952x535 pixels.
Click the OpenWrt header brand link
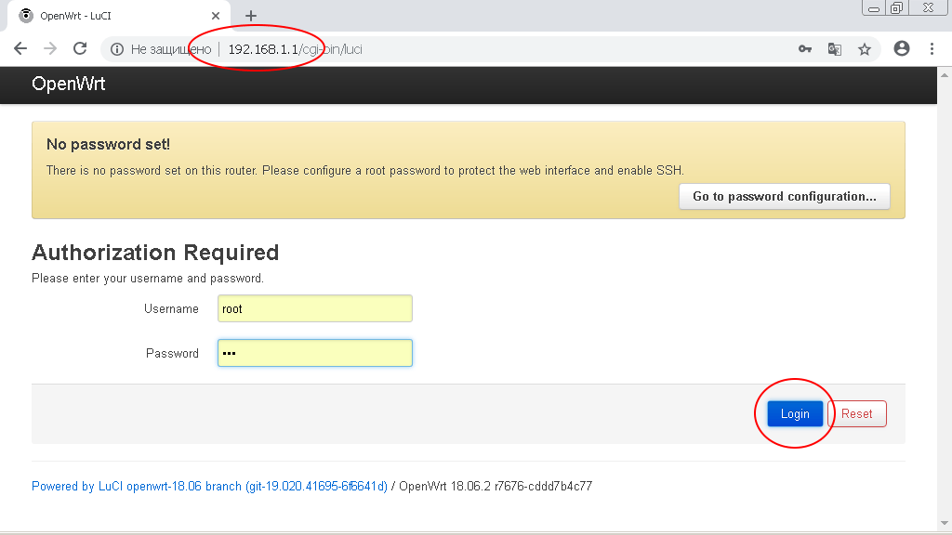click(68, 85)
